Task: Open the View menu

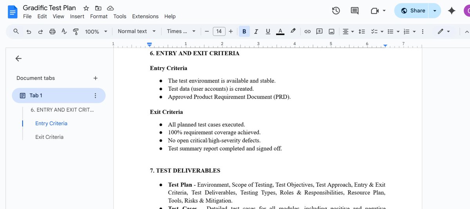Action: pos(58,16)
